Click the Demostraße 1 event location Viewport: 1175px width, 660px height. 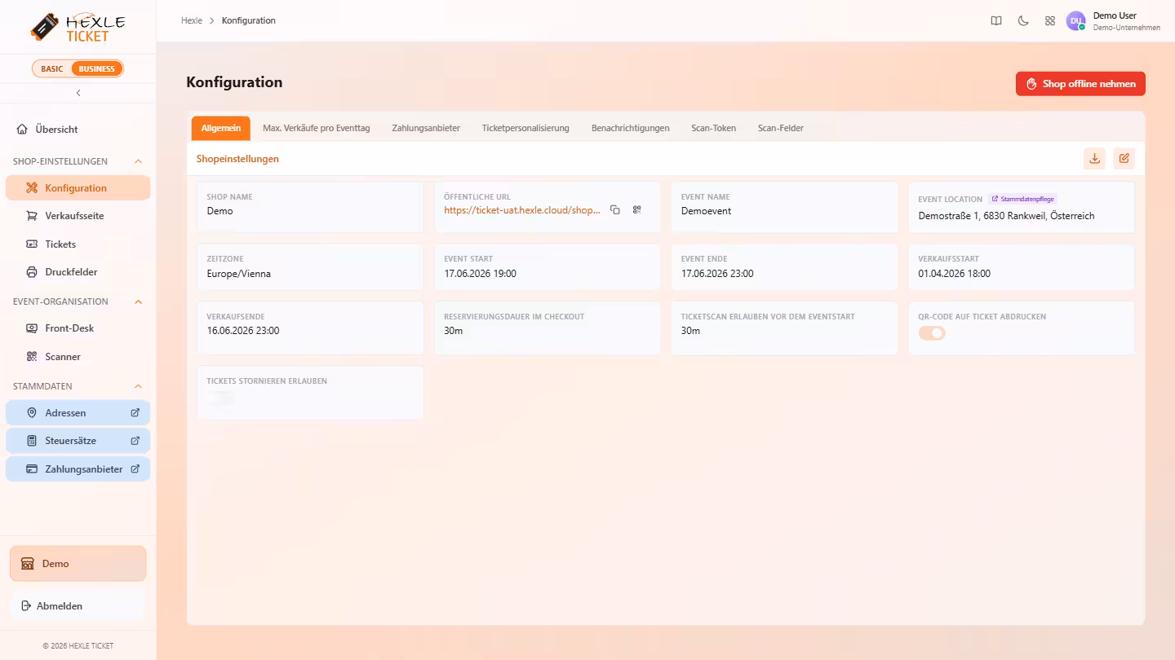[x=1007, y=216]
